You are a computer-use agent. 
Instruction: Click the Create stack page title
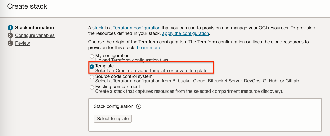click(x=27, y=6)
